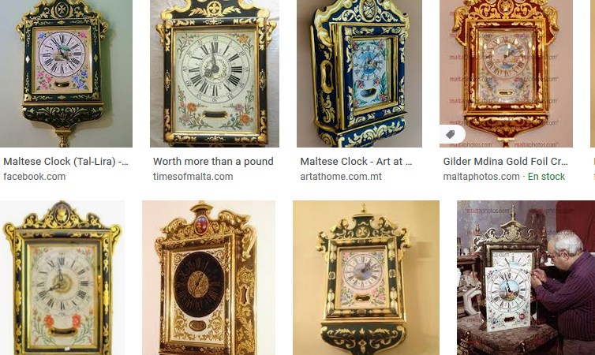
Task: Open the Gilder Mdina Gold Foil clock image
Action: [506, 73]
